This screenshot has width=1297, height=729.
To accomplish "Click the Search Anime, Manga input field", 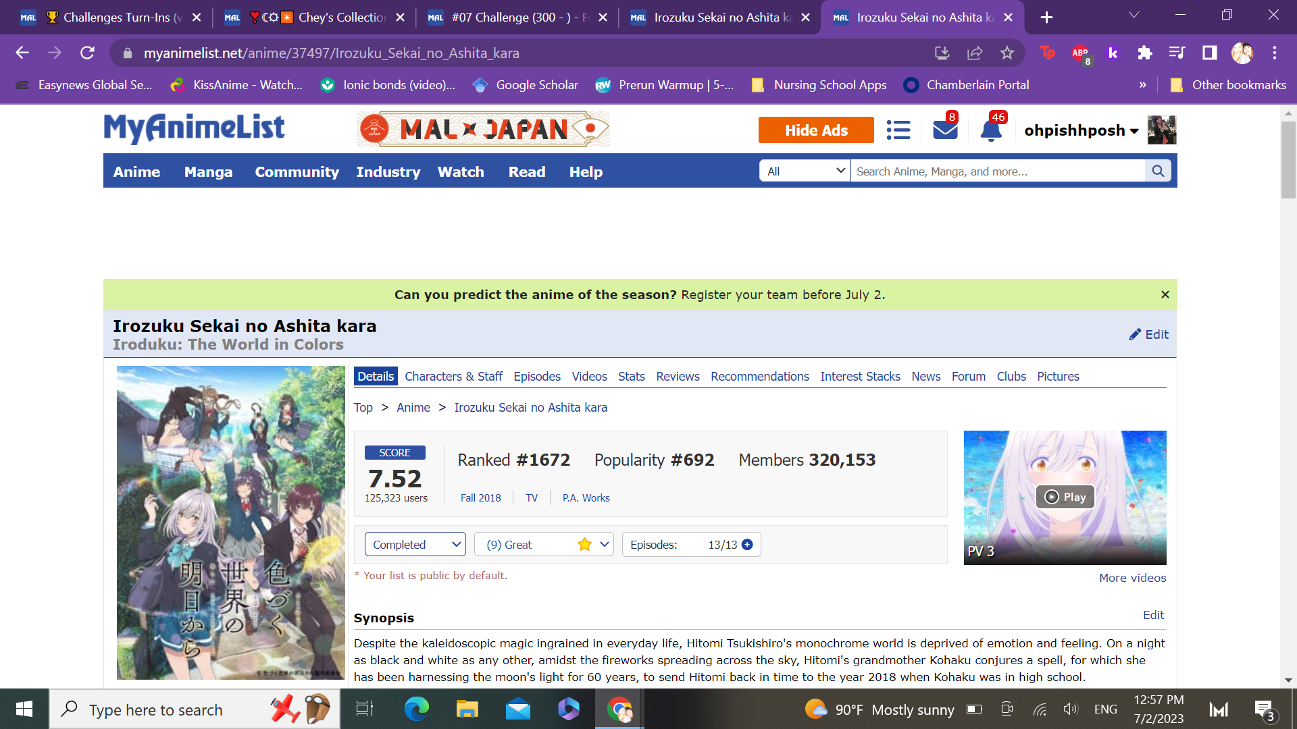I will (x=998, y=171).
